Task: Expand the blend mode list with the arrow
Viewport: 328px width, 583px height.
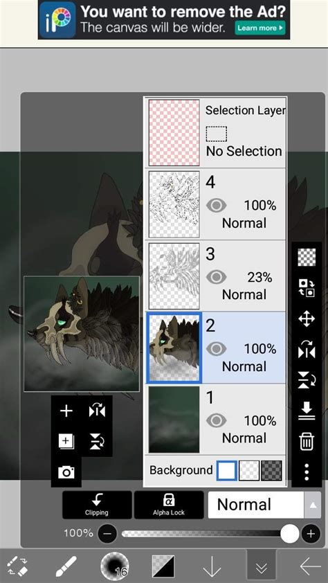Action: tap(313, 505)
